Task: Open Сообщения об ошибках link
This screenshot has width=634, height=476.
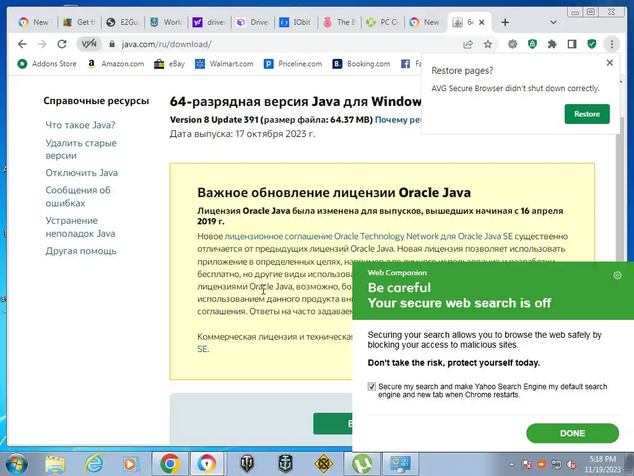Action: [77, 196]
